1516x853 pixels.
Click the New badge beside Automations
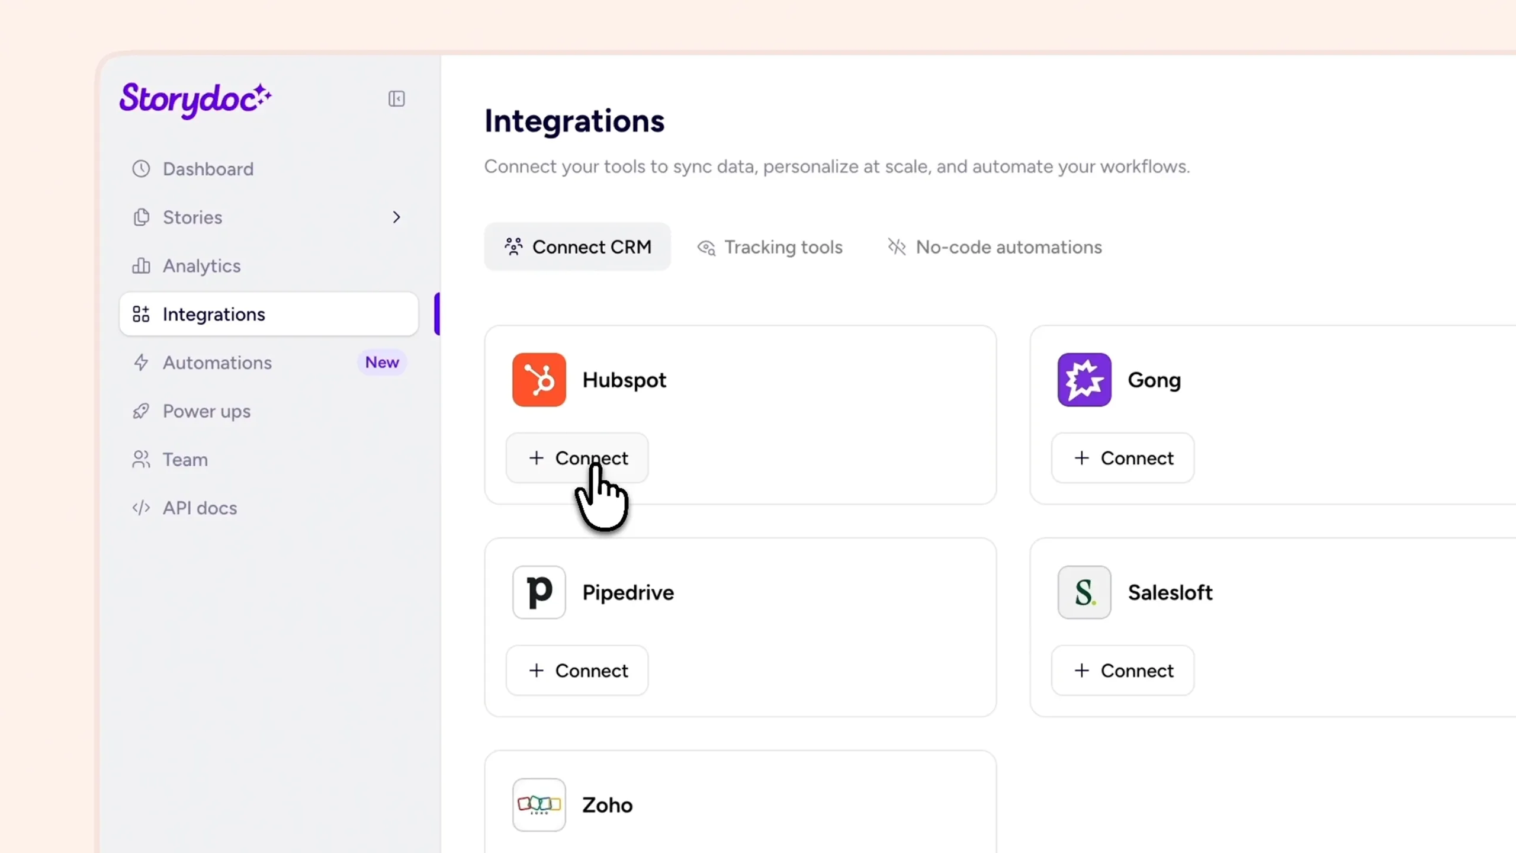click(x=382, y=363)
